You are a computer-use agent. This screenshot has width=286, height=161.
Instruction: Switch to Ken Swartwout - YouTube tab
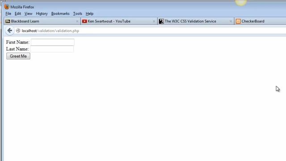(x=119, y=21)
